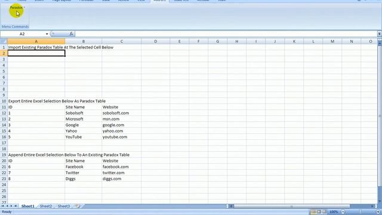
Task: Click the 'Twitter' cell
Action: 84,173
